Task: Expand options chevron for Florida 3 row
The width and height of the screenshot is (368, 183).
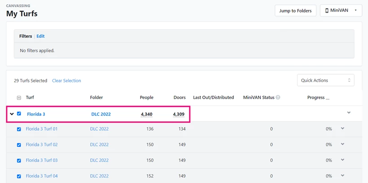Action: (349, 113)
